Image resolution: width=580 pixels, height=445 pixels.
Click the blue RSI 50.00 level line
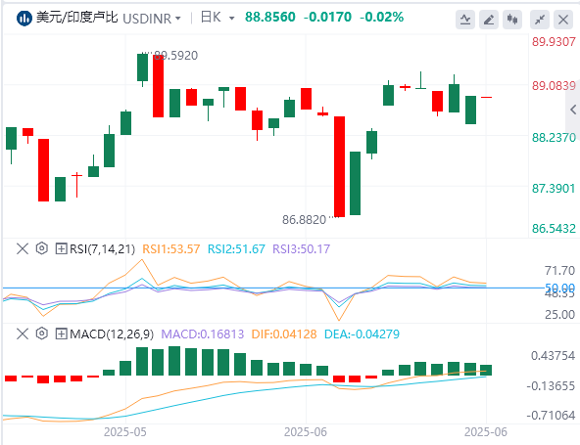(273, 288)
